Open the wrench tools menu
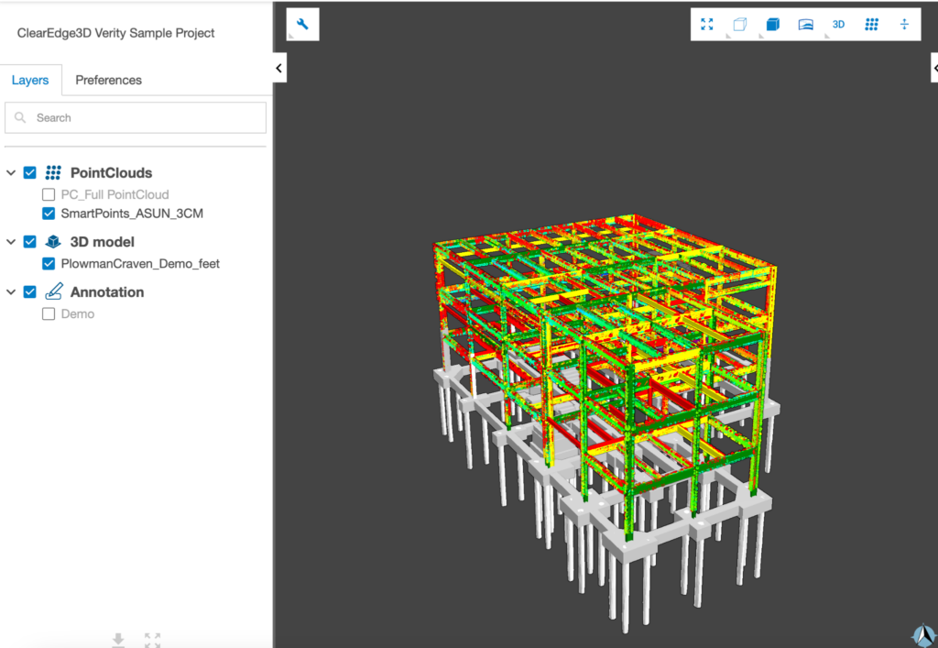The height and width of the screenshot is (648, 938). [x=302, y=25]
